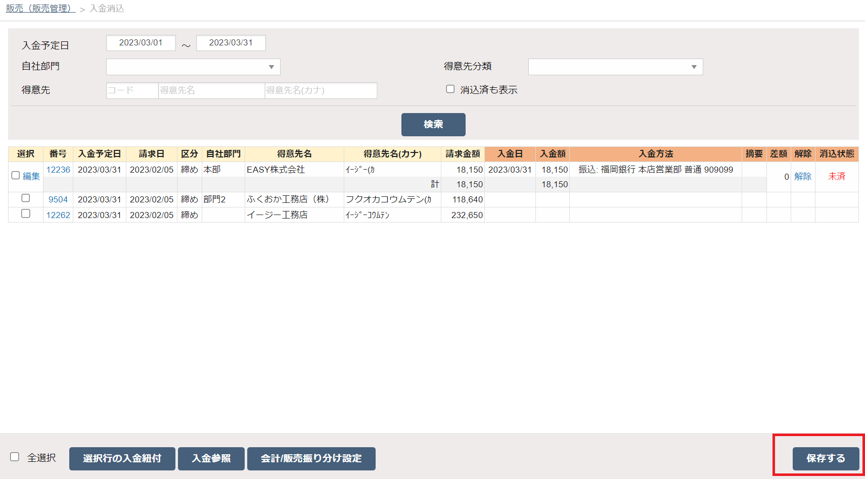Tick the checkbox for EASY株式会社 row
Viewport: 865px width, 479px height.
coord(16,176)
